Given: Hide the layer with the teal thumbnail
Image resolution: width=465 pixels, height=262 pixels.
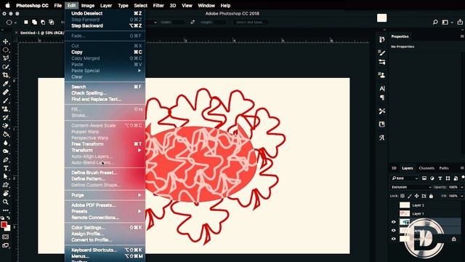Looking at the screenshot, I should tap(394, 222).
